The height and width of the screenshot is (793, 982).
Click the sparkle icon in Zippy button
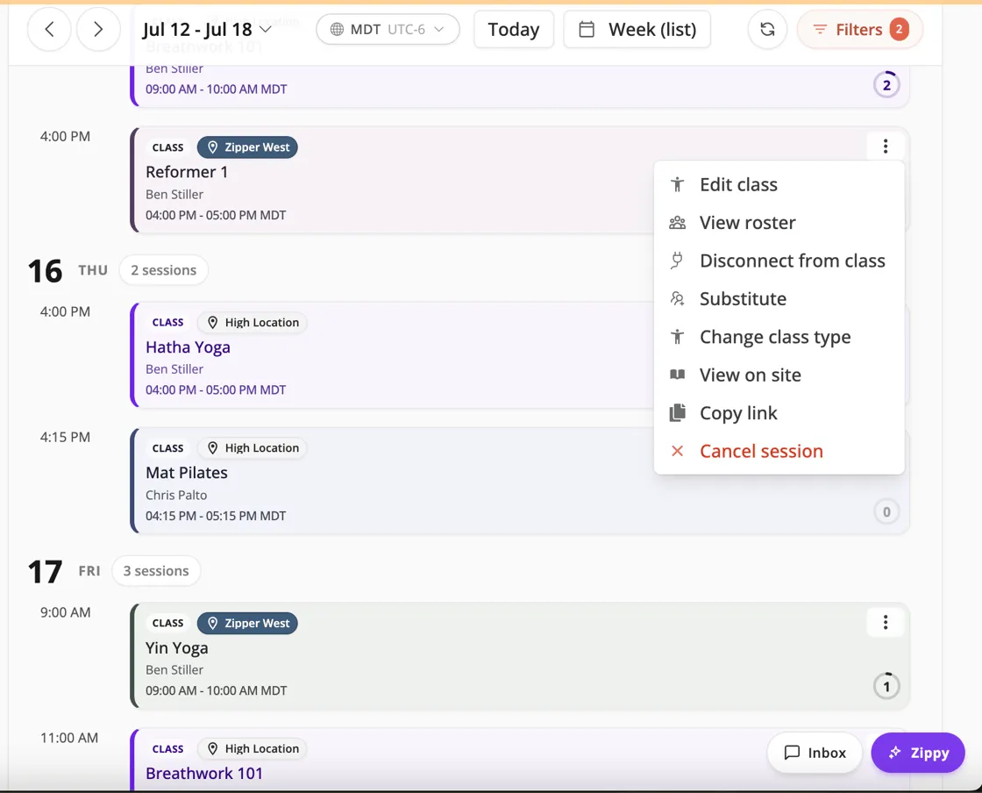894,753
